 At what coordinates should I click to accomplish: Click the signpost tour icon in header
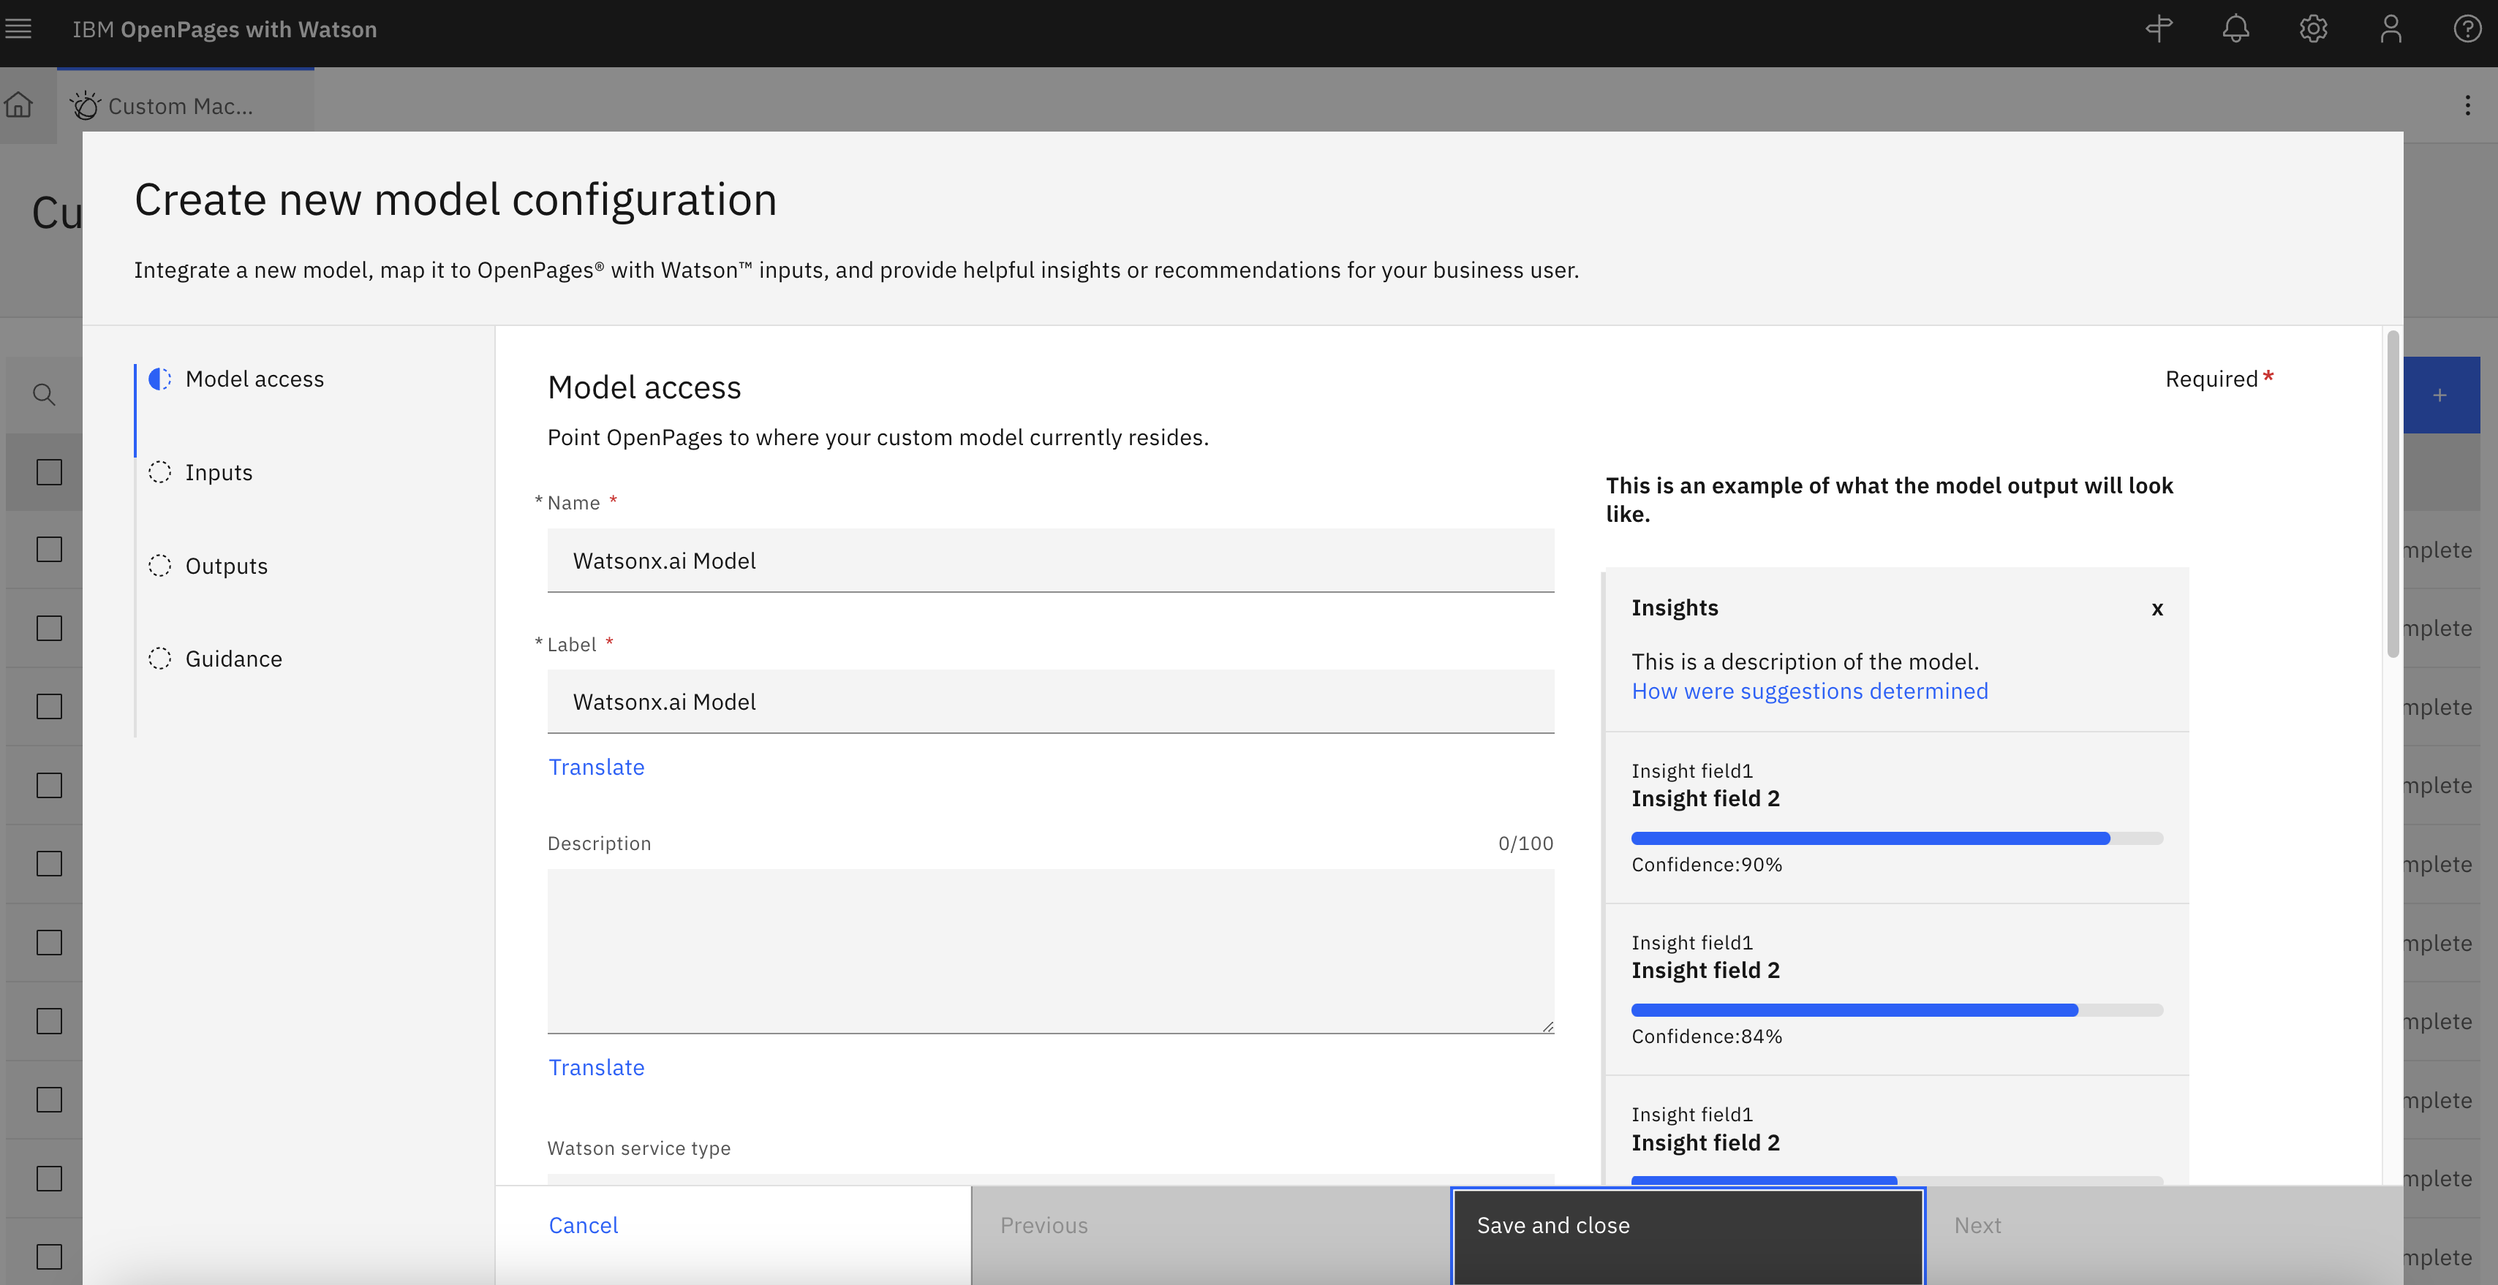(x=2159, y=29)
